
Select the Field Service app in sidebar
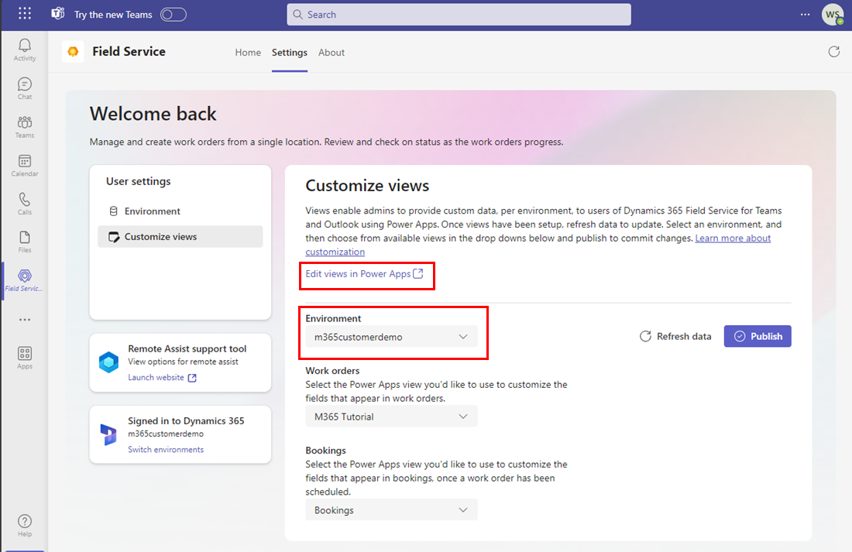point(25,280)
